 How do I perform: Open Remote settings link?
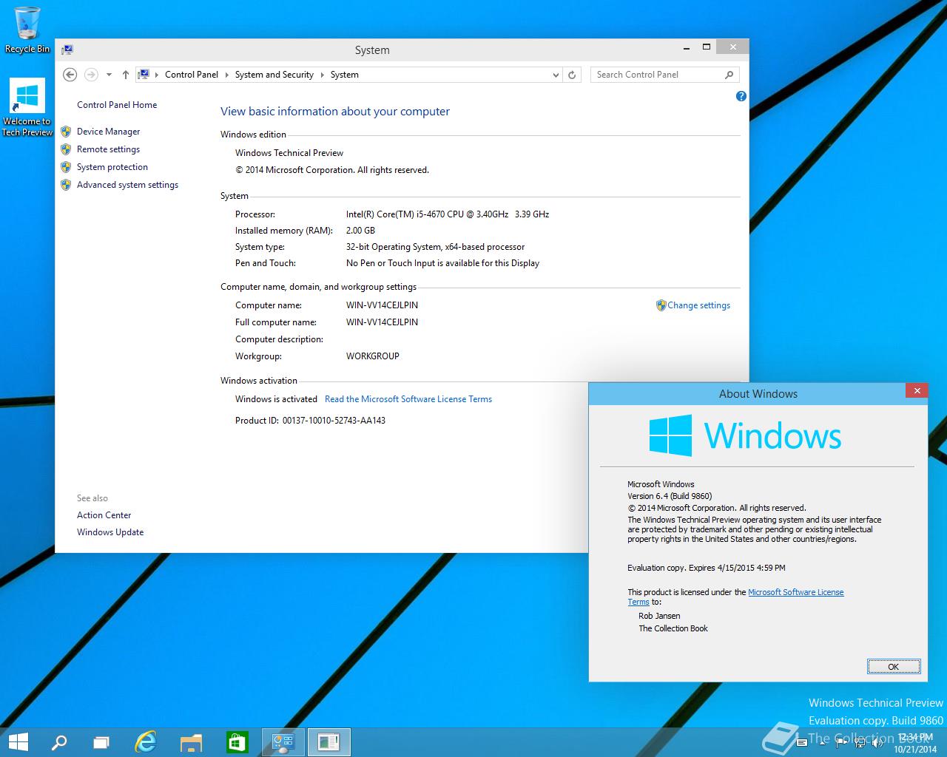pos(108,149)
